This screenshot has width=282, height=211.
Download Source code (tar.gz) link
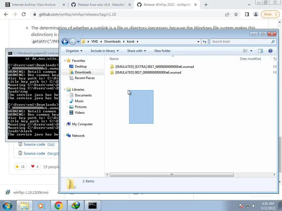[41, 153]
